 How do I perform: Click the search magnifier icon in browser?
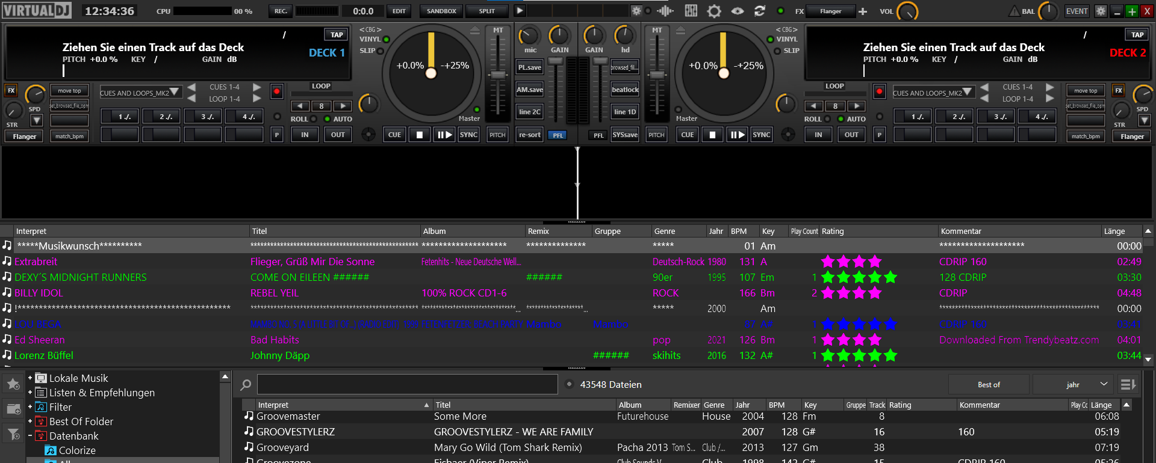(246, 385)
